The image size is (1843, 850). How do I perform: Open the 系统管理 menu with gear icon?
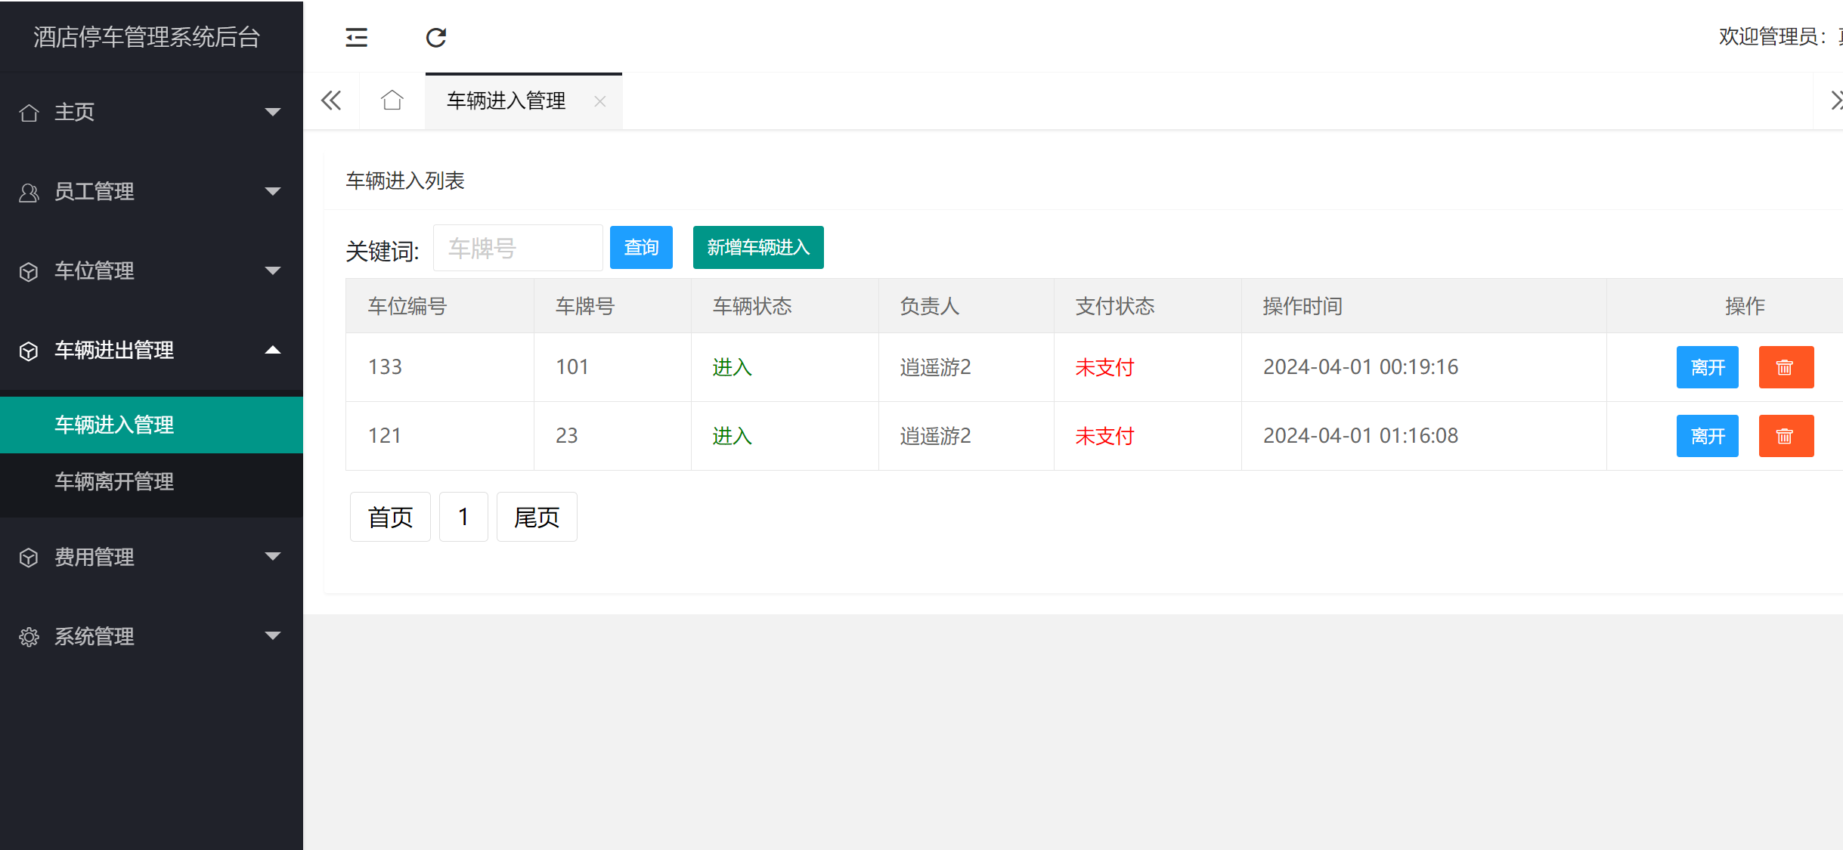tap(151, 637)
